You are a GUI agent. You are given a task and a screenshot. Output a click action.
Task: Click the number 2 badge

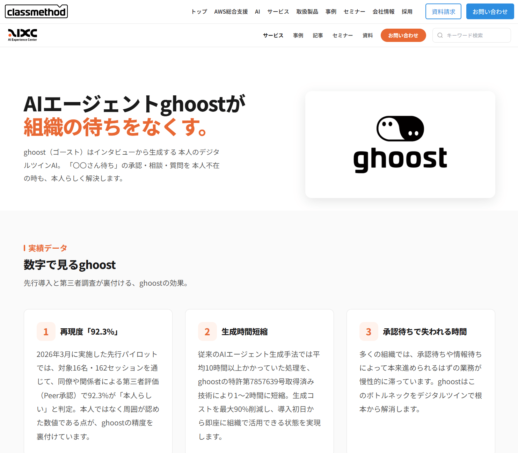tap(207, 331)
